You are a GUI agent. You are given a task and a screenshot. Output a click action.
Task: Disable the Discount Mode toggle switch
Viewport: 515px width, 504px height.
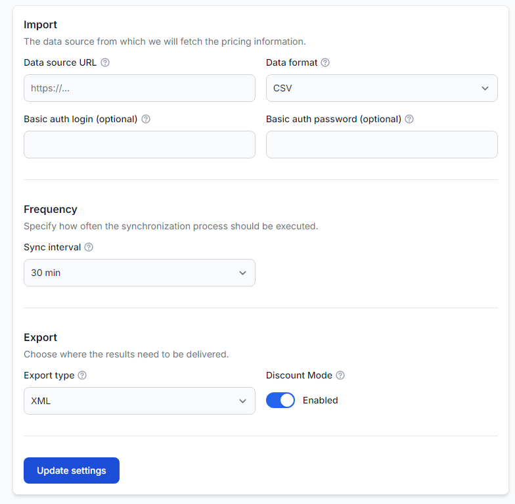click(x=280, y=400)
